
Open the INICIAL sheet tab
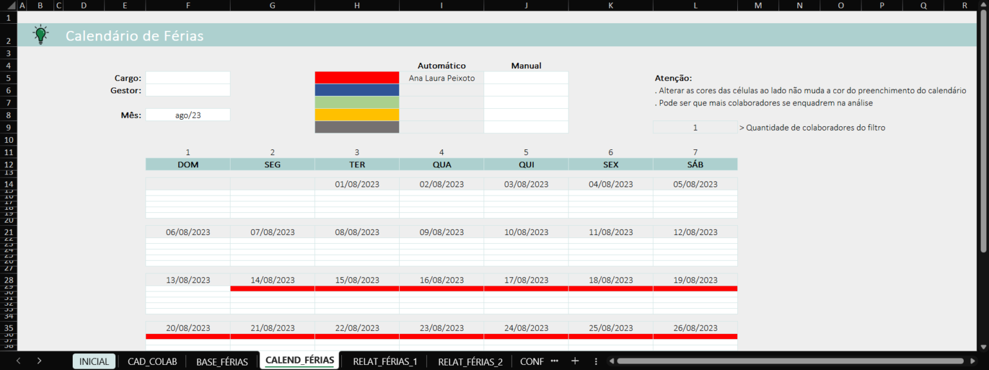[x=94, y=361]
